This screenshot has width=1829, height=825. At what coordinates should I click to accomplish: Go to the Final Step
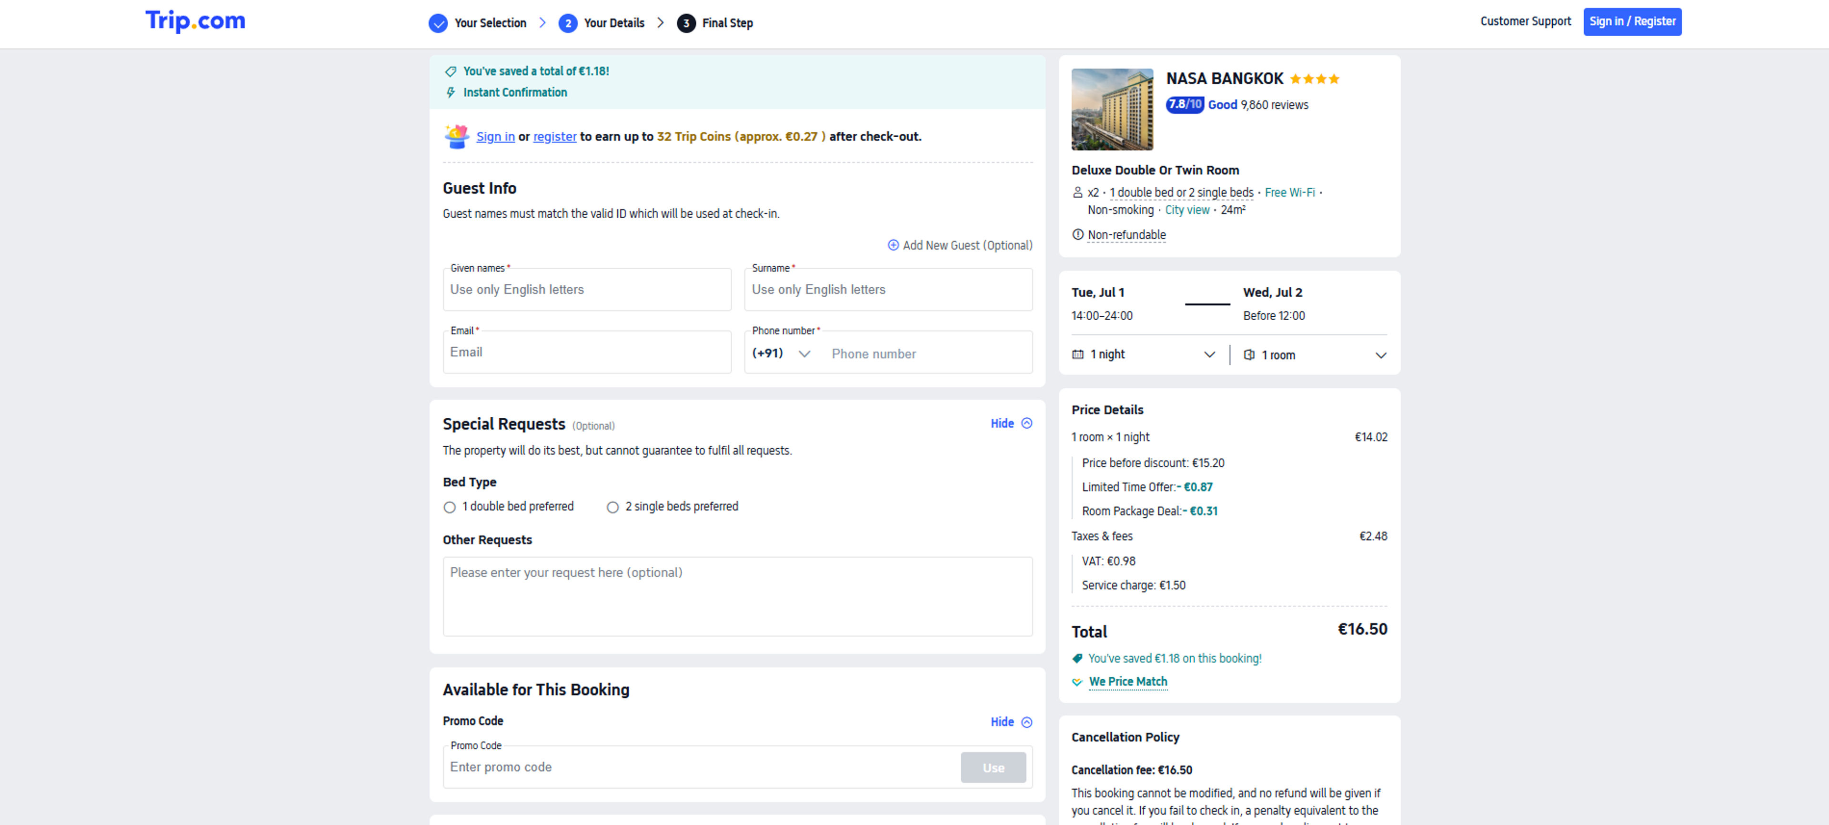click(x=728, y=23)
